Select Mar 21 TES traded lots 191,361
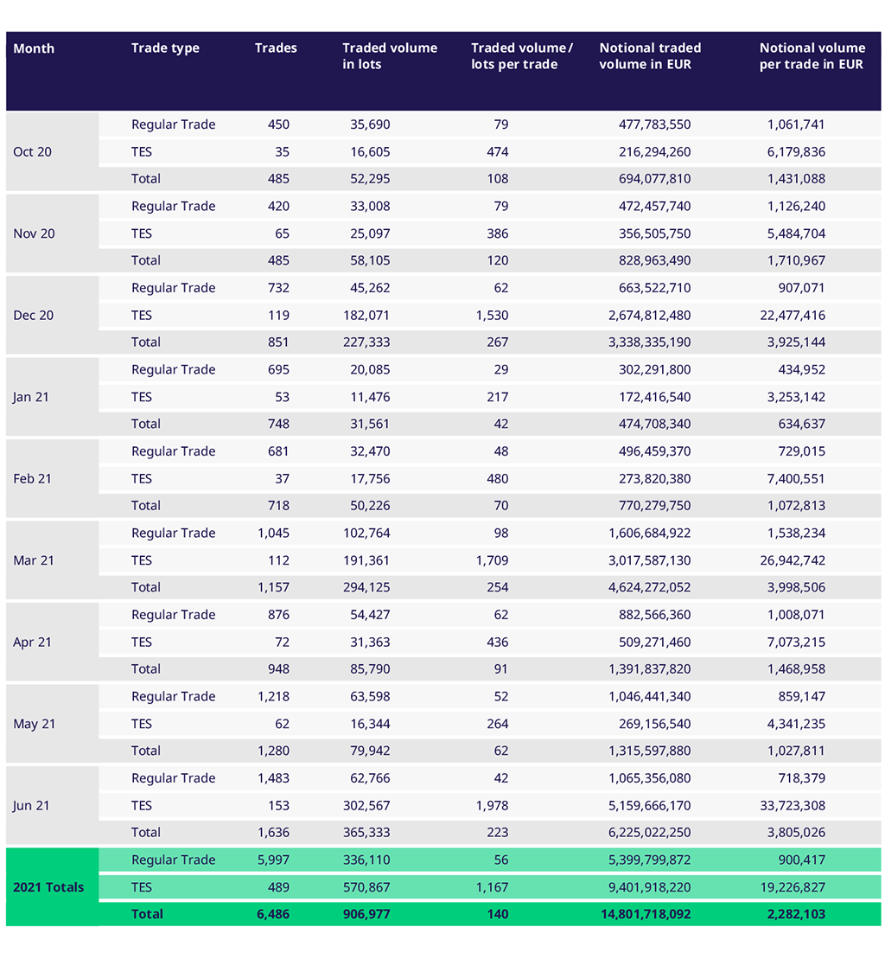Viewport: 885px width, 959px height. pyautogui.click(x=366, y=560)
